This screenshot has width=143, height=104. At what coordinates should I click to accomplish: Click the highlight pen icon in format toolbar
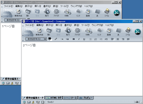point(56,39)
